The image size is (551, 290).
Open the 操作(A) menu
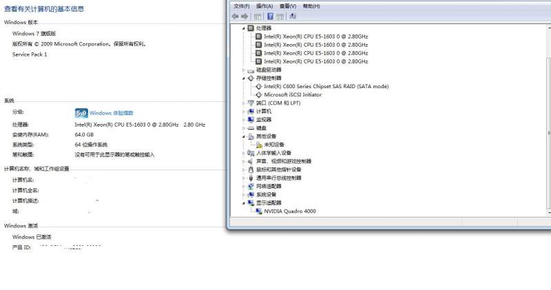(264, 6)
